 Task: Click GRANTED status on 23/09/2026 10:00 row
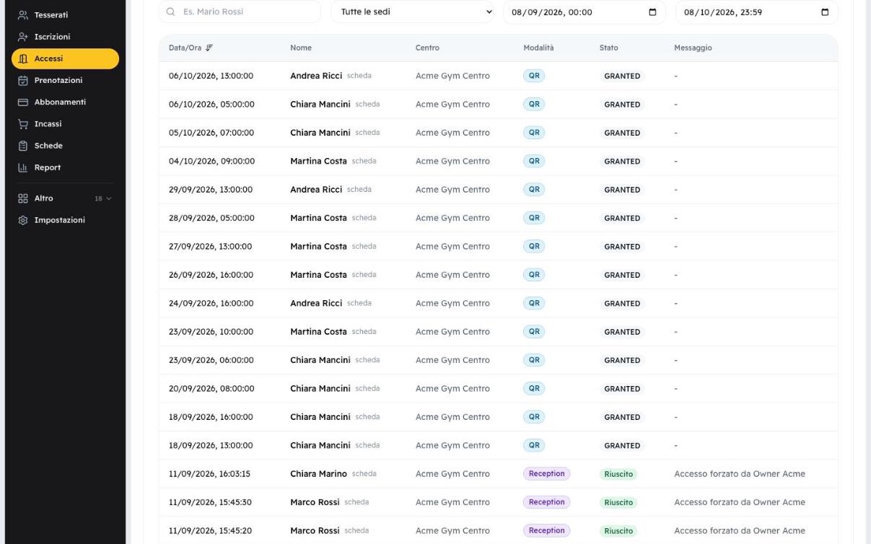pos(622,332)
